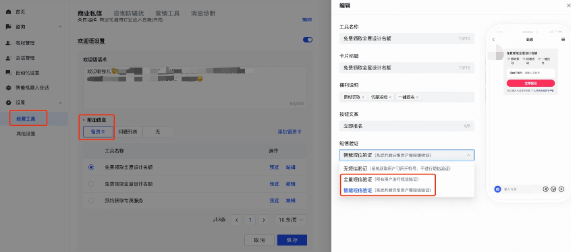
Task: Click the 取消 button
Action: (x=259, y=240)
